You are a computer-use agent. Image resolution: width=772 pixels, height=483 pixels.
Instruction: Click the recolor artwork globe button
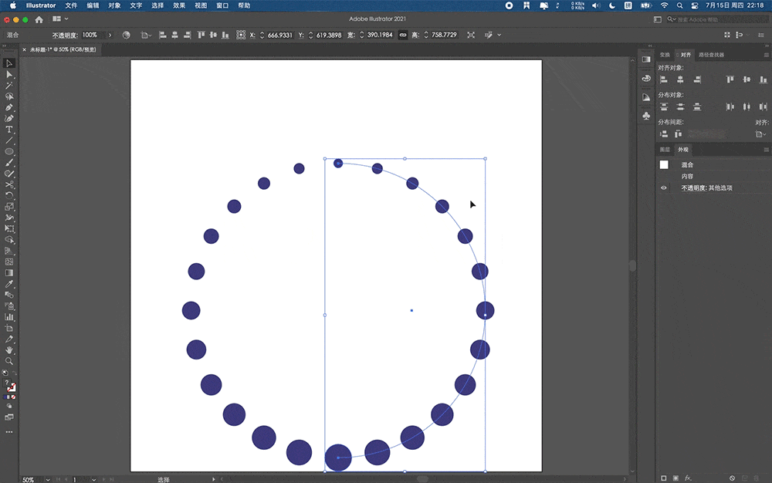point(127,35)
